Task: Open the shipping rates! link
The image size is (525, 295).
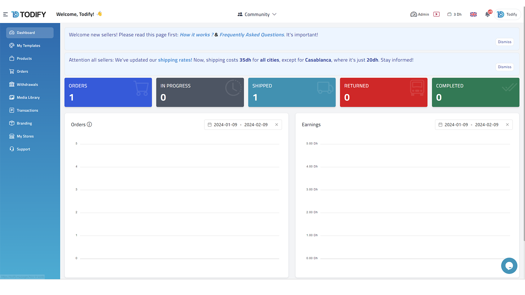Action: [175, 60]
